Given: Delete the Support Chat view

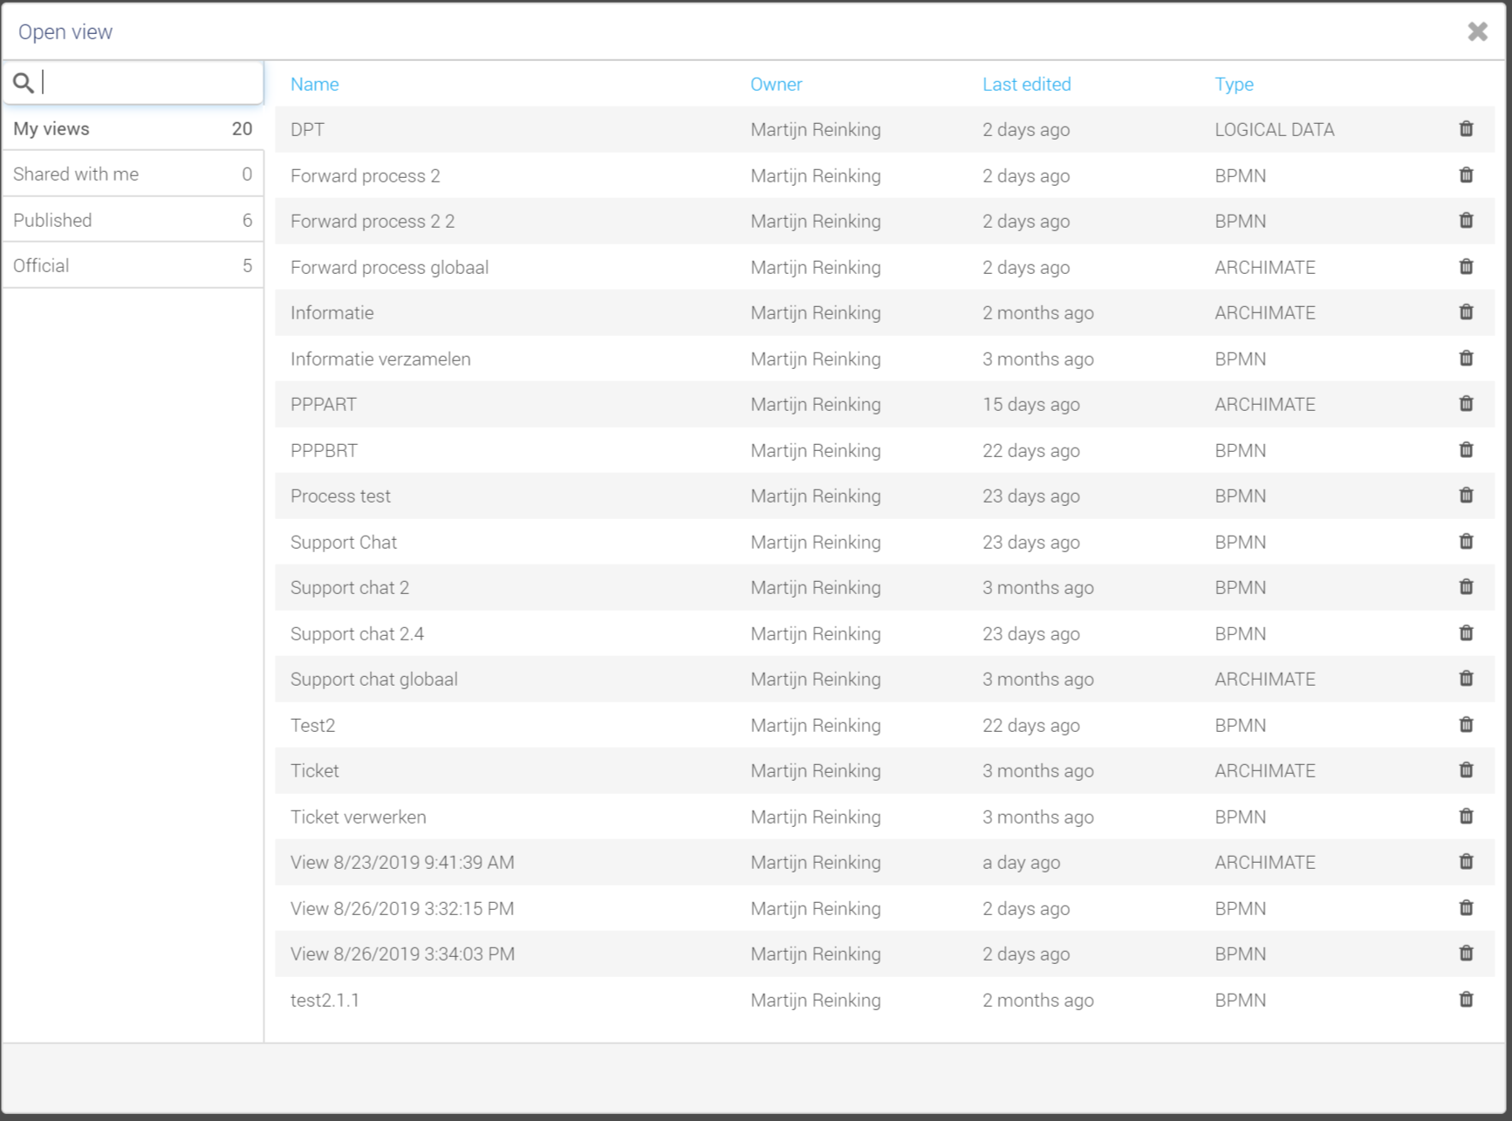Looking at the screenshot, I should coord(1466,542).
